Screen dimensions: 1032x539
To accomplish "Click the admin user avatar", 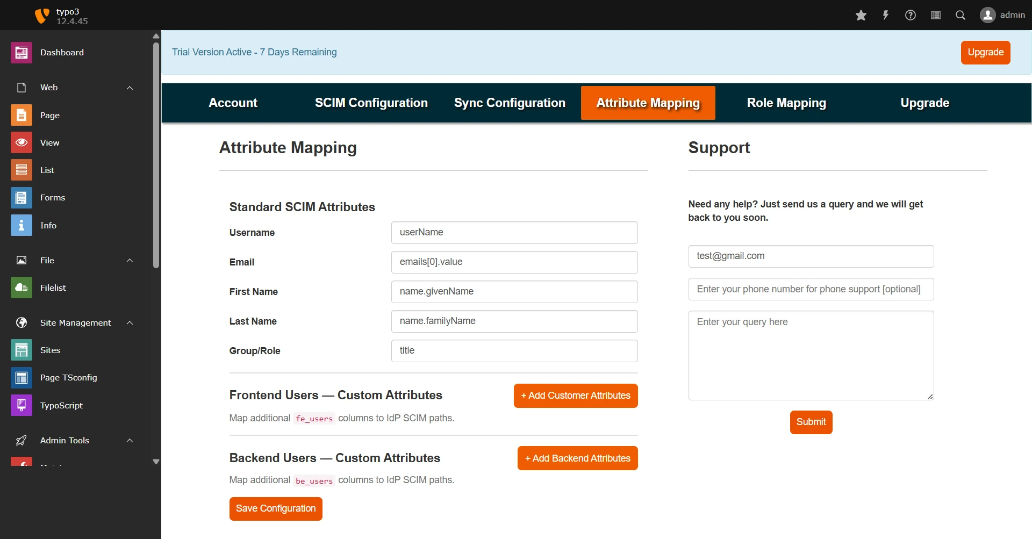I will 988,15.
